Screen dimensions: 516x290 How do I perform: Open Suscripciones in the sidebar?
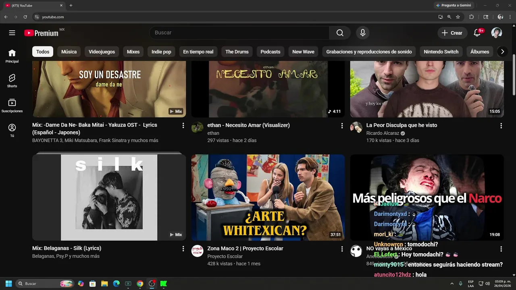(x=12, y=106)
